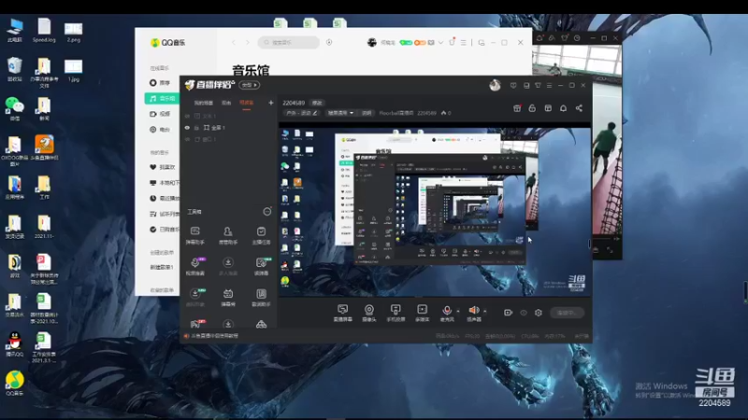Viewport: 748px width, 420px height.
Task: Open the radio section in QQ Music sidebar
Action: [x=160, y=130]
